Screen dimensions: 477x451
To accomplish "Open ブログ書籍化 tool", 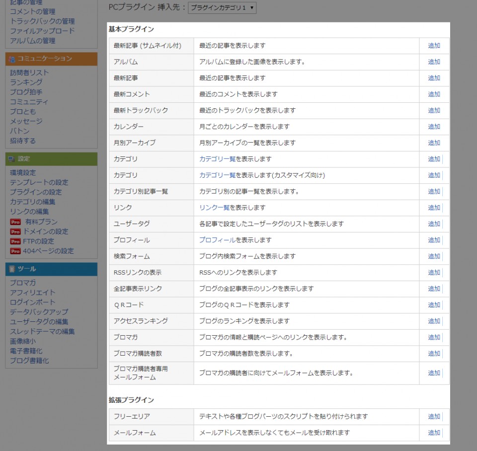I will click(x=29, y=361).
